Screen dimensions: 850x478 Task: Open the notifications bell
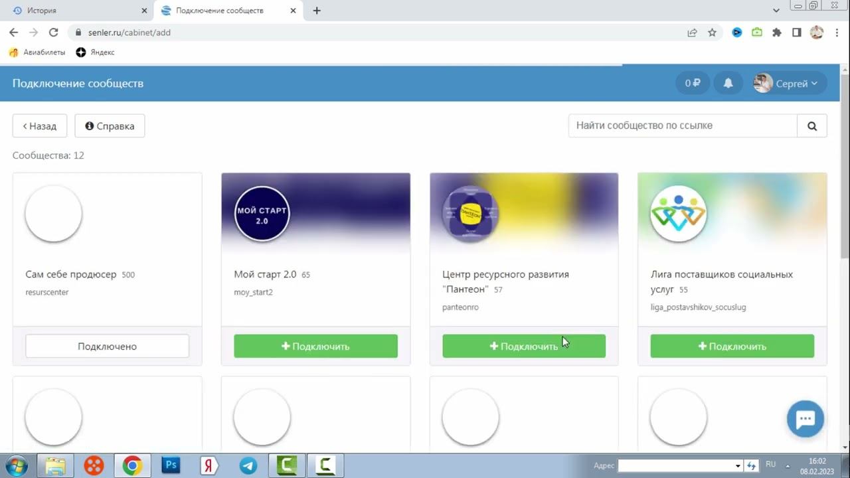tap(728, 83)
